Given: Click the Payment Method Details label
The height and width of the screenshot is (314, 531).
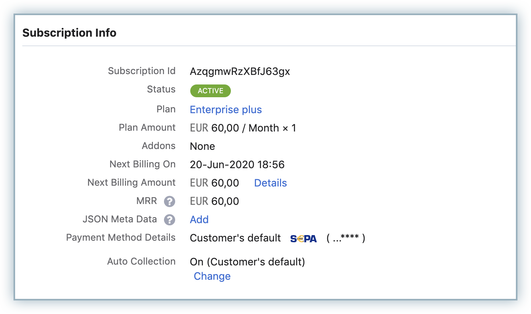Looking at the screenshot, I should click(121, 237).
